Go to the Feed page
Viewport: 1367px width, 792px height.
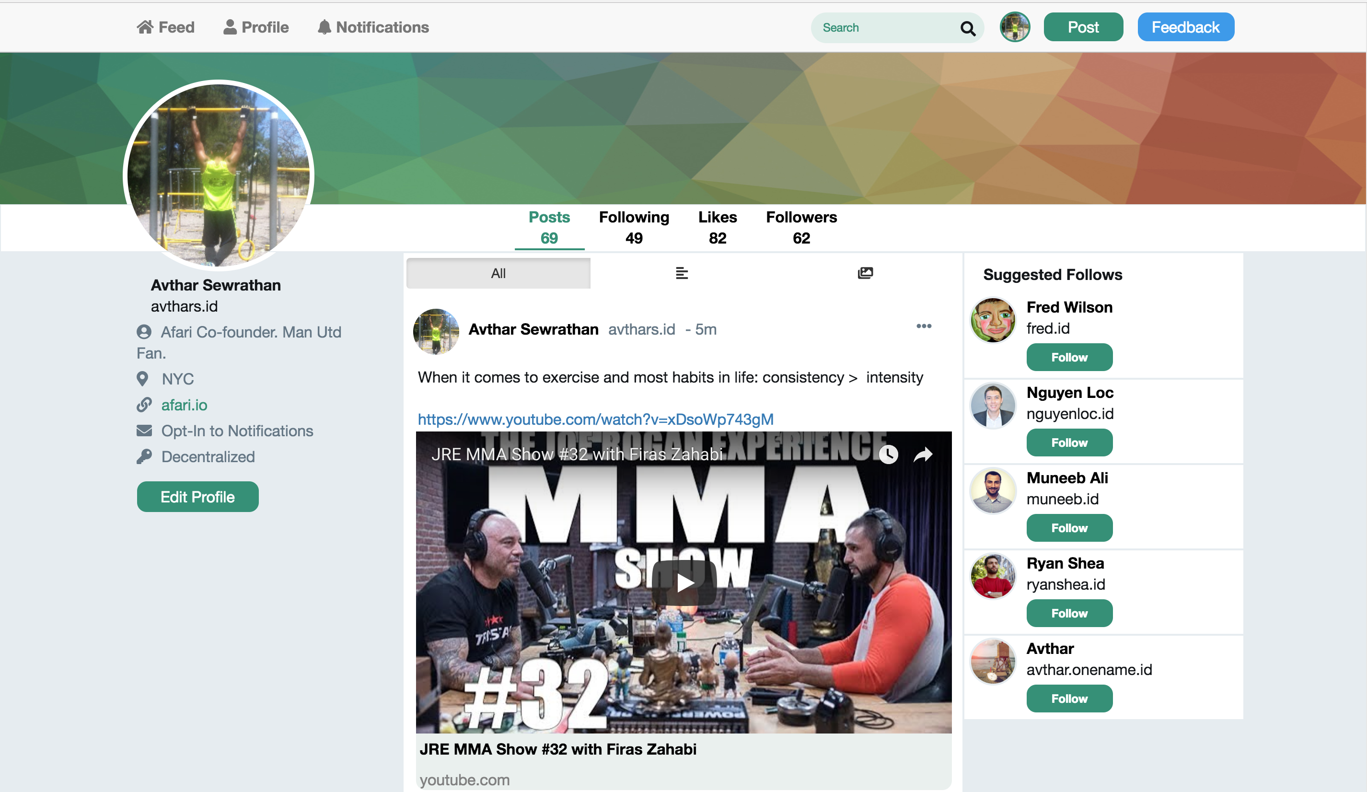coord(165,27)
